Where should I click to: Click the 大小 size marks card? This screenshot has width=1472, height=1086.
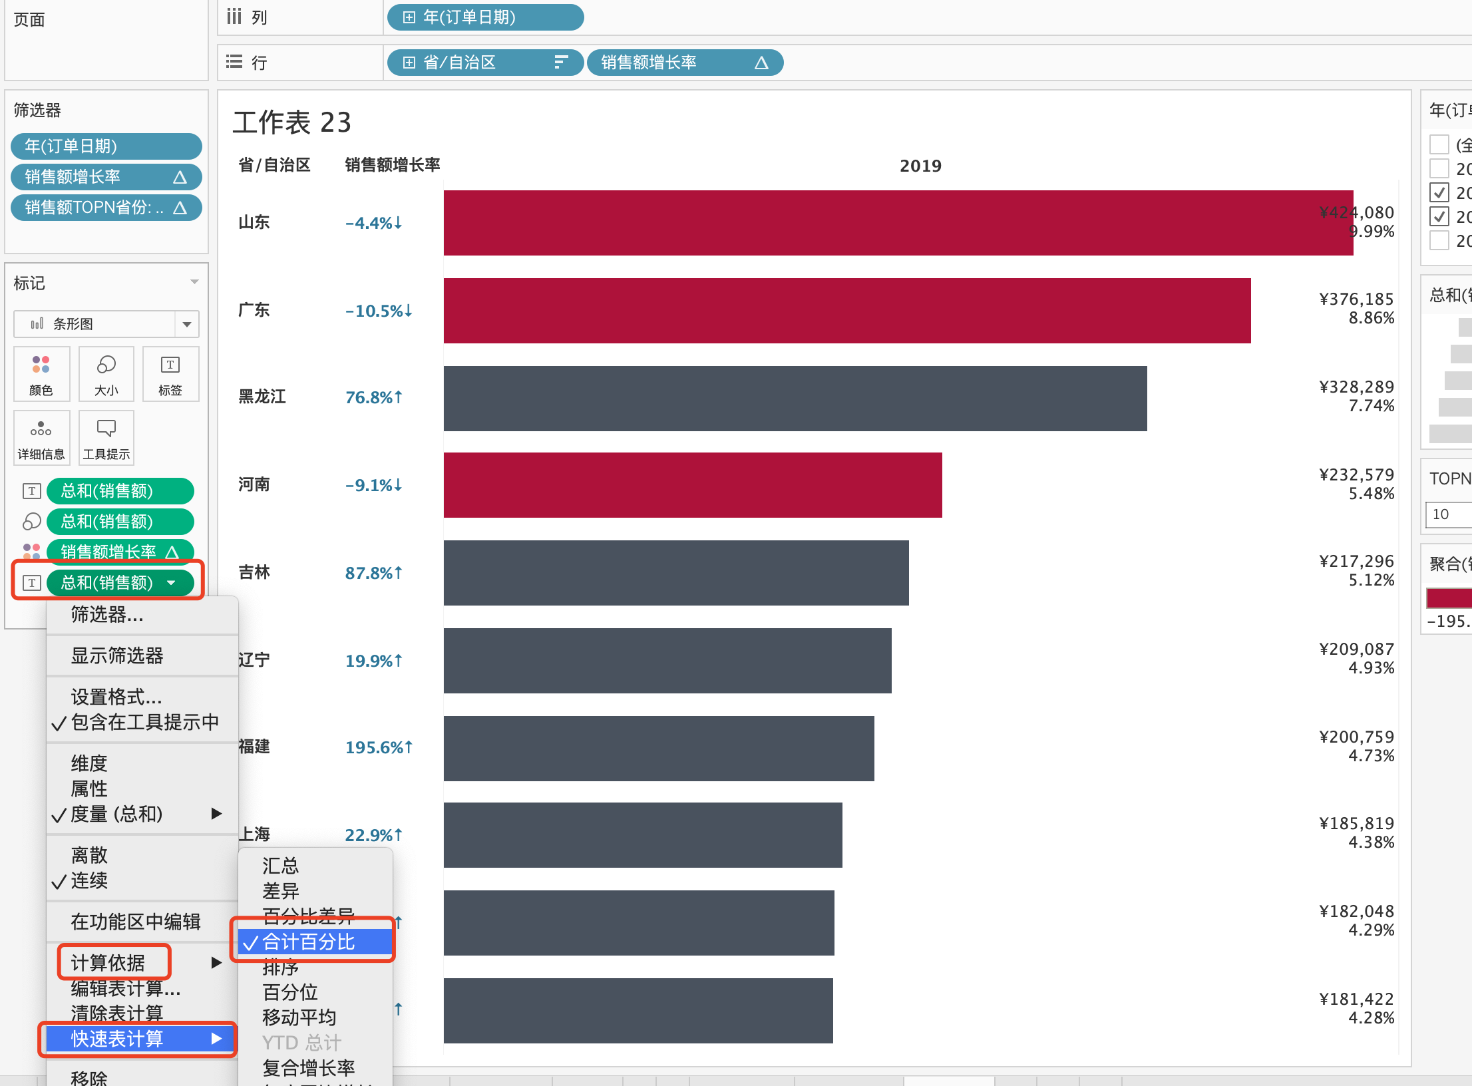pos(106,374)
